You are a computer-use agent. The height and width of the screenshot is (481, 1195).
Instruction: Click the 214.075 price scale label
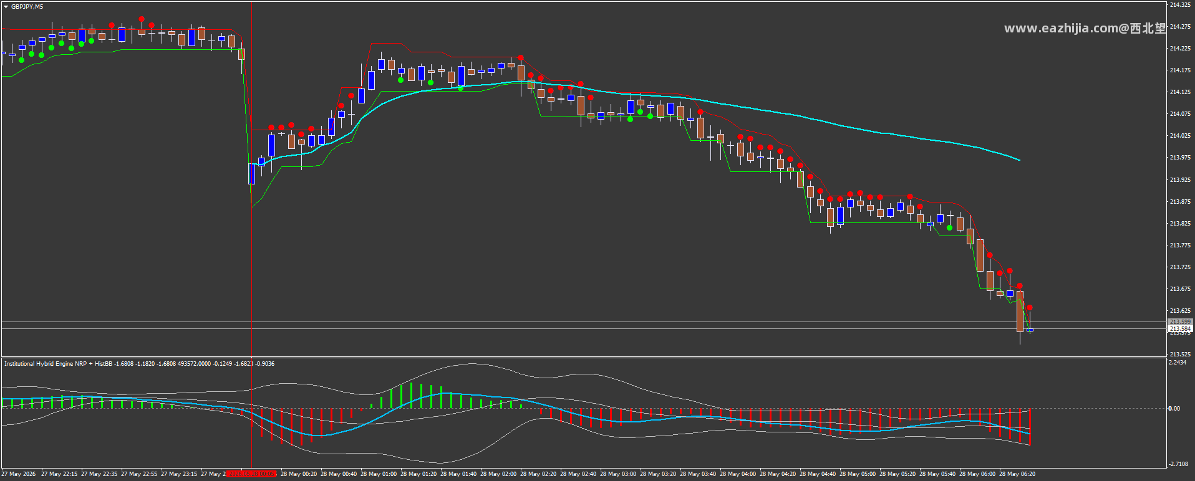click(1180, 114)
